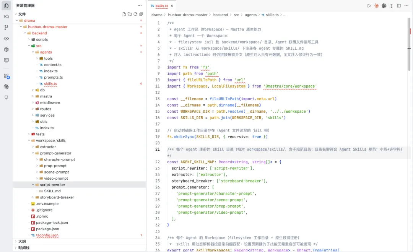The height and width of the screenshot is (252, 413).
Task: Click line number 21 in the gutter
Action: click(x=158, y=149)
